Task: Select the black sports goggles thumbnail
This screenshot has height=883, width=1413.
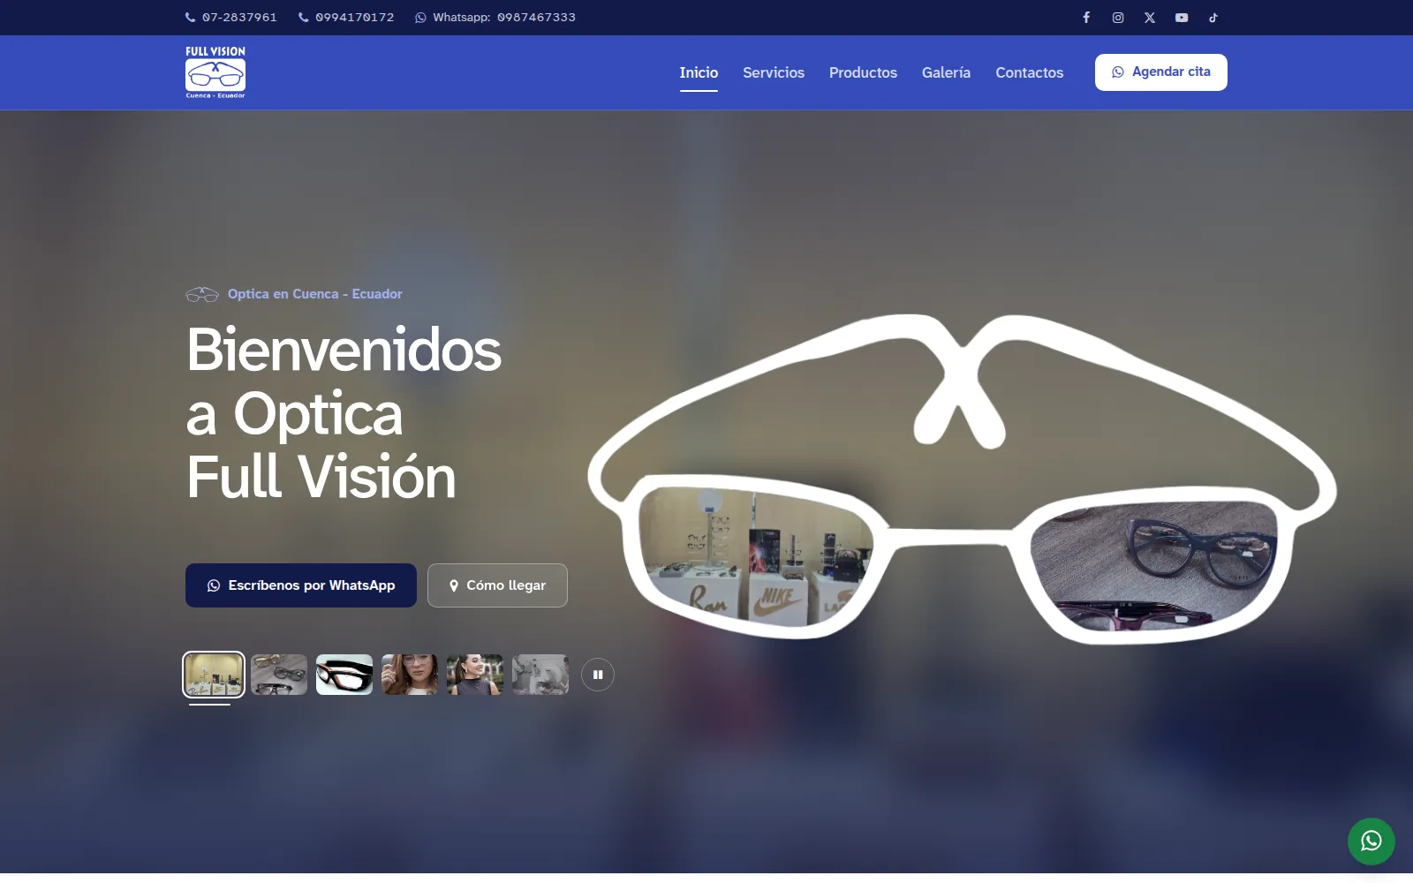Action: pos(344,675)
